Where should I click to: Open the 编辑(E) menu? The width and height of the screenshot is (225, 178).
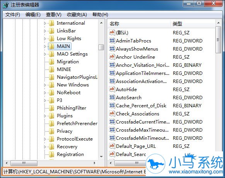click(33, 14)
